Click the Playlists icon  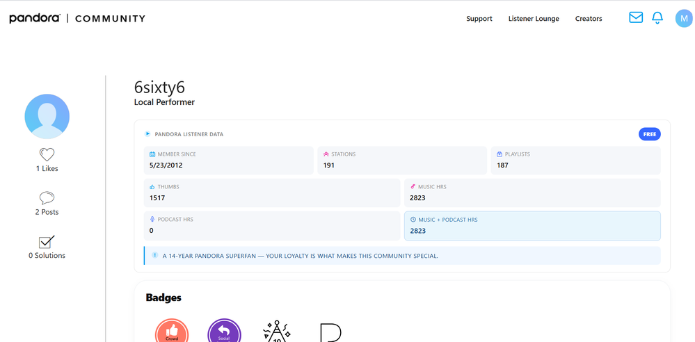pyautogui.click(x=500, y=154)
